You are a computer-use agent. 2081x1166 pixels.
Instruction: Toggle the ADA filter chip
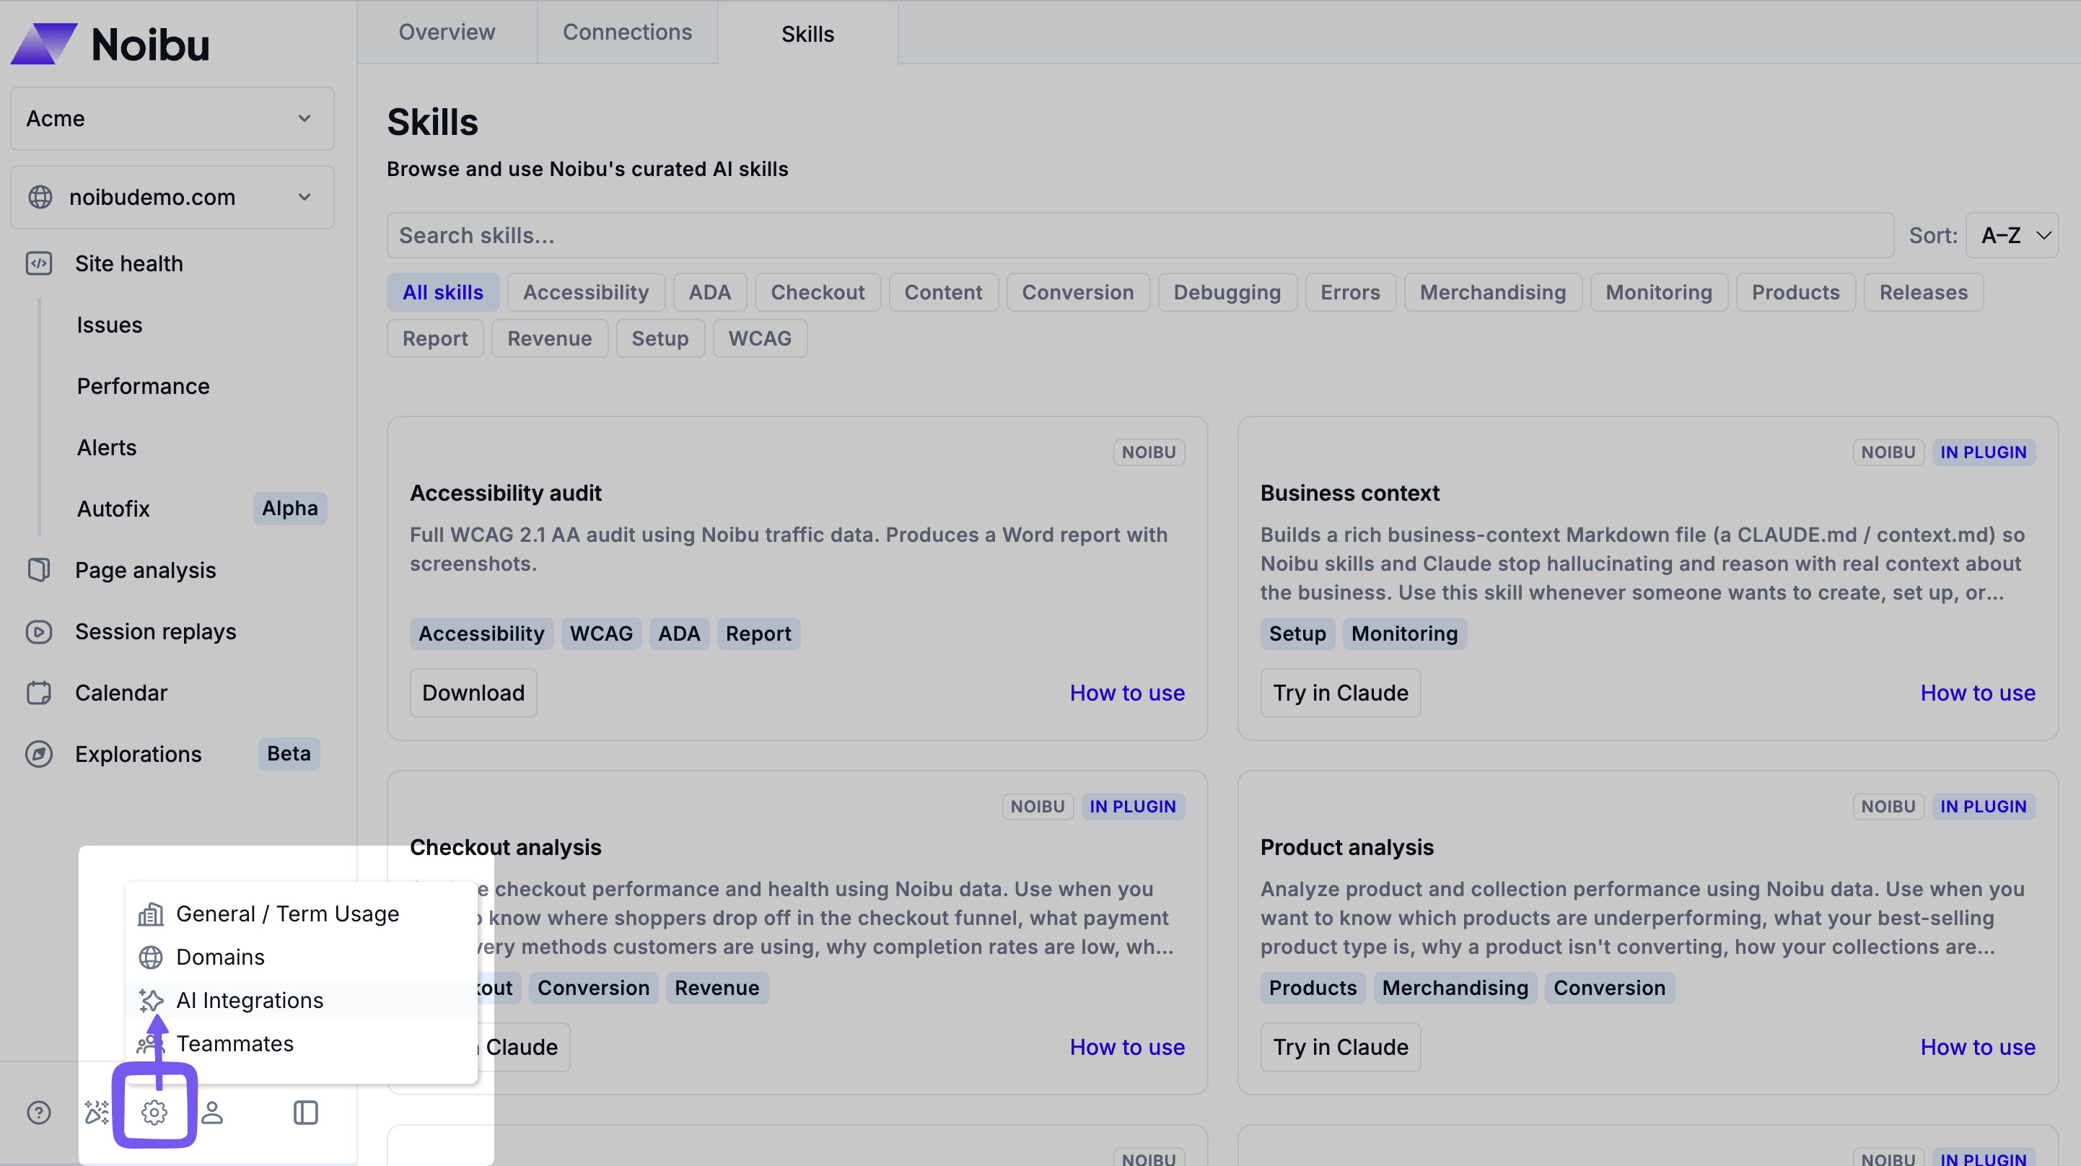(x=709, y=292)
